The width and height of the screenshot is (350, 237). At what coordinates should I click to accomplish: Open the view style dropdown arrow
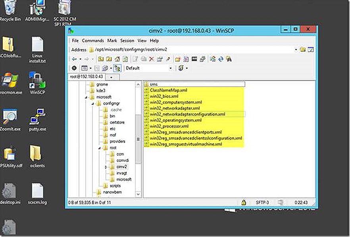click(x=90, y=68)
